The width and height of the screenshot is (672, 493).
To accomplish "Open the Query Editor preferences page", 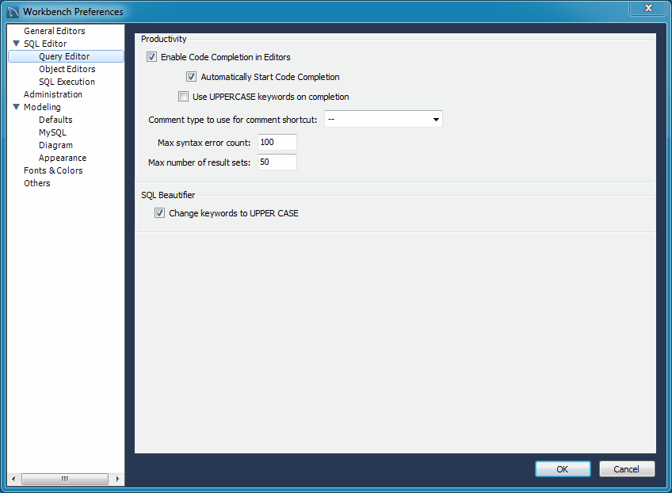I will tap(64, 56).
